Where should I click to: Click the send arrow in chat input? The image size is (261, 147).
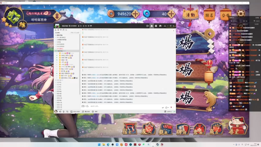[162, 107]
